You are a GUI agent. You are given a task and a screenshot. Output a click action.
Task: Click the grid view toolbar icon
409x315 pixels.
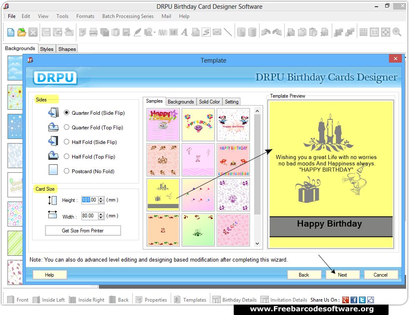364,33
